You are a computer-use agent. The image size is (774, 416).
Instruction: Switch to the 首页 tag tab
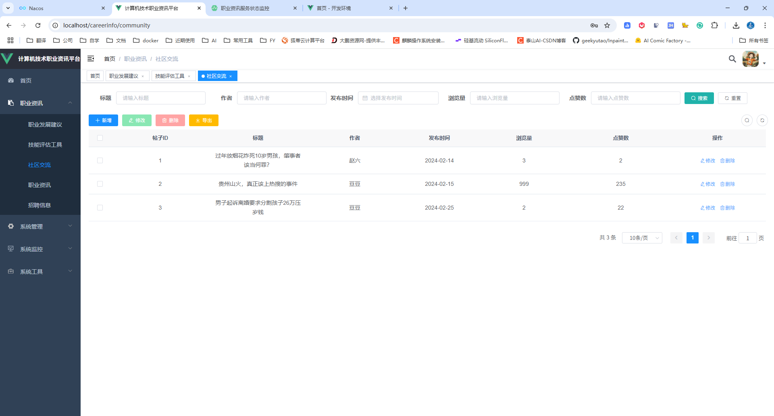[x=95, y=76]
